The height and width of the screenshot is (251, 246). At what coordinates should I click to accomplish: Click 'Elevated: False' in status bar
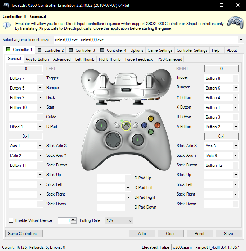point(155,247)
